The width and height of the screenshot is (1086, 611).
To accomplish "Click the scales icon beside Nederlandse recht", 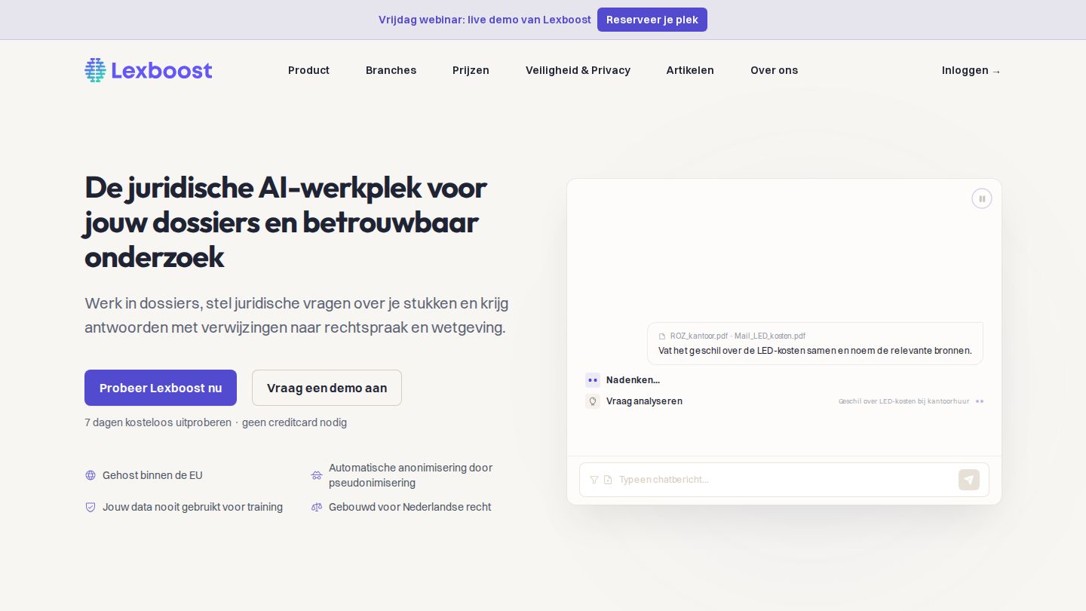I will point(317,507).
